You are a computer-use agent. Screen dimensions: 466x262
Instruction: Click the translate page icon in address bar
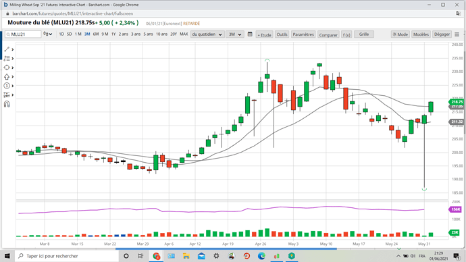pyautogui.click(x=458, y=14)
